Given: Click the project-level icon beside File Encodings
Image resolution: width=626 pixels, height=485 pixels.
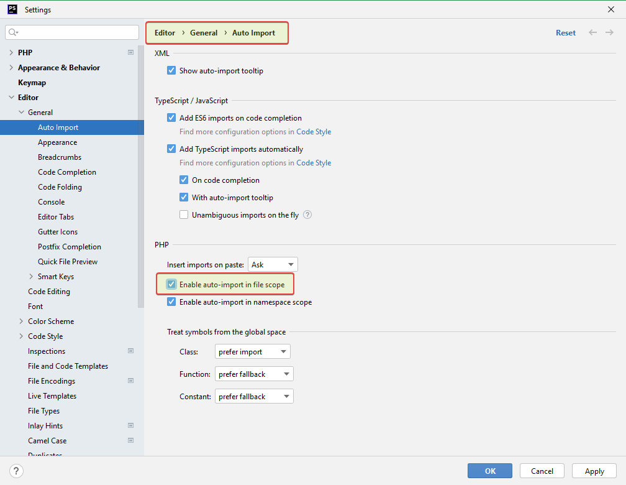Looking at the screenshot, I should [x=130, y=381].
